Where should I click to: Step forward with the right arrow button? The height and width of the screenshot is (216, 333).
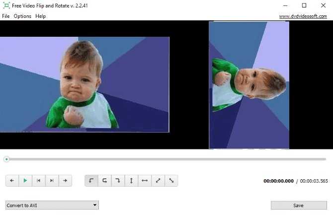[x=65, y=181]
